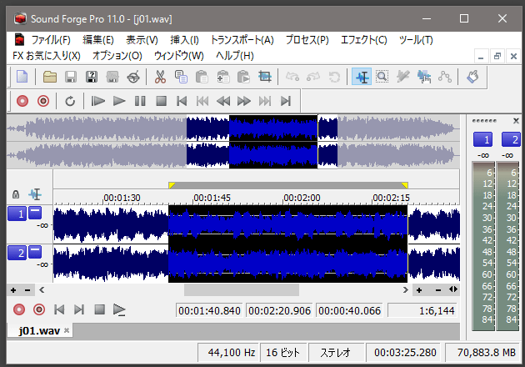The image size is (525, 367).
Task: Open the プロセス(P) menu
Action: (x=307, y=40)
